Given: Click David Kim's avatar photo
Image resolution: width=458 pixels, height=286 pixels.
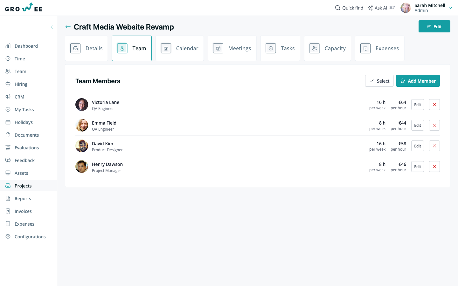Looking at the screenshot, I should click(82, 146).
